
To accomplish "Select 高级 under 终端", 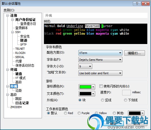I will (x=19, y=82).
